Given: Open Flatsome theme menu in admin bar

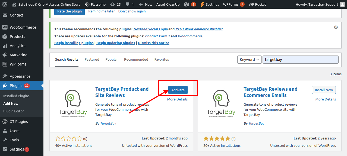Looking at the screenshot, I should click(x=96, y=4).
